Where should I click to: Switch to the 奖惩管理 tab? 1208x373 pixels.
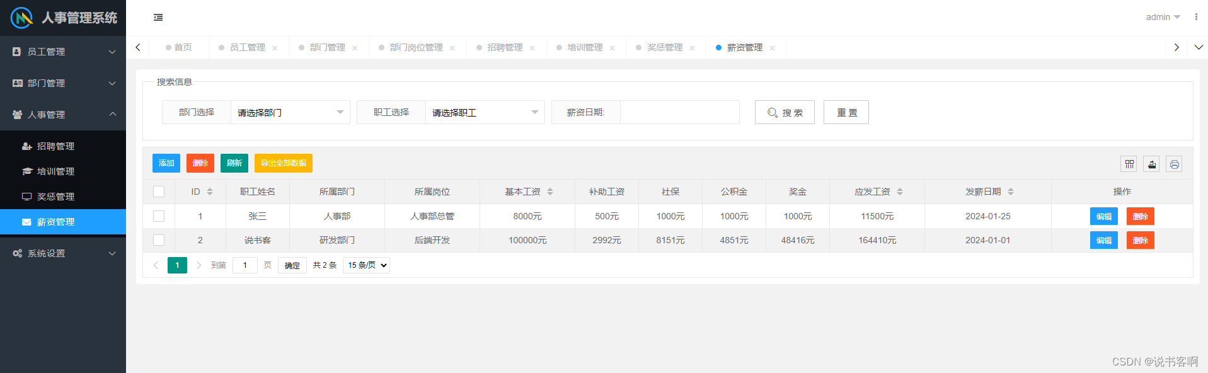pyautogui.click(x=665, y=47)
